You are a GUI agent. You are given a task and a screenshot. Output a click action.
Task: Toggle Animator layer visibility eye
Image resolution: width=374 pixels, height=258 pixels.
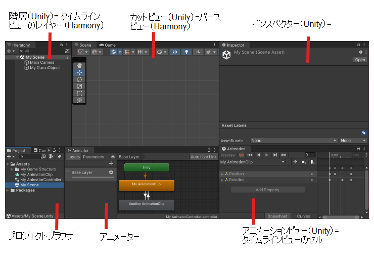pos(113,157)
